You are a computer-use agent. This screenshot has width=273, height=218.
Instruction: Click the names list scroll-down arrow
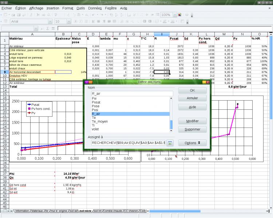pyautogui.click(x=171, y=131)
